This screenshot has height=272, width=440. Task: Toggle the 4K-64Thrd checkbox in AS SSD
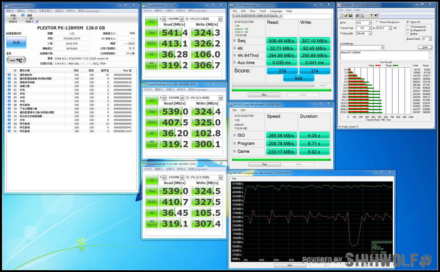tap(235, 55)
